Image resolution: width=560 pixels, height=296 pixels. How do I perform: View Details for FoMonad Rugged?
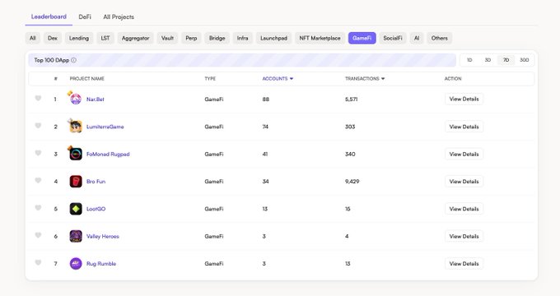[x=464, y=154]
